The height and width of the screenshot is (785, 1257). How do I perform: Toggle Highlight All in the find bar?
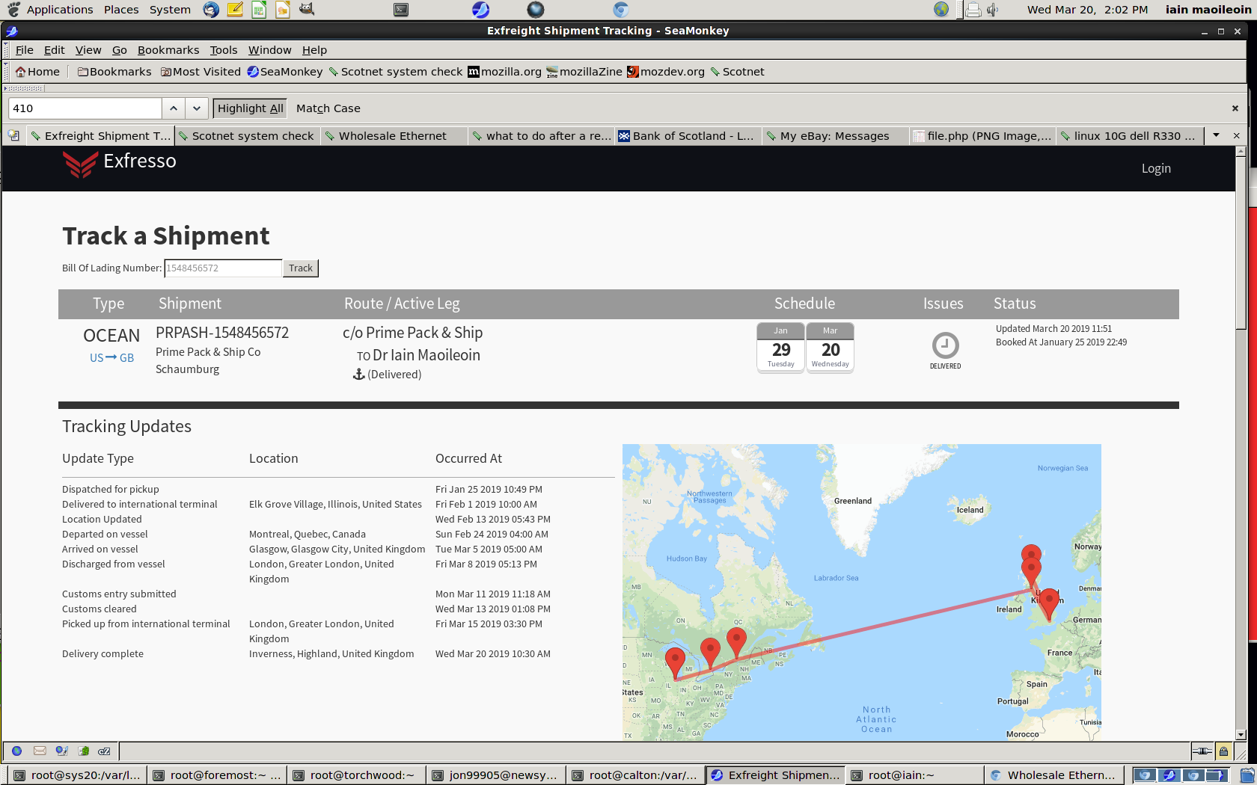click(250, 108)
